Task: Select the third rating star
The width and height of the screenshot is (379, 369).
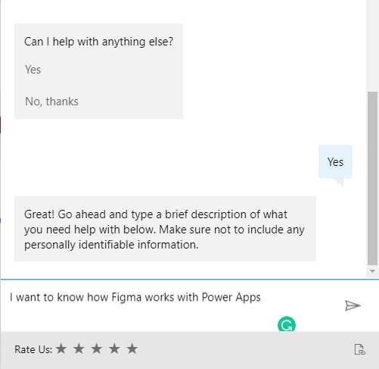Action: [97, 349]
